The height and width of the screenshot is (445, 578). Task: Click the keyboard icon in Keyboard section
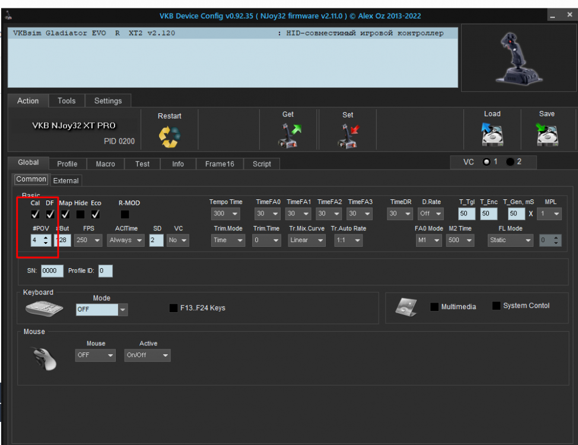[44, 308]
